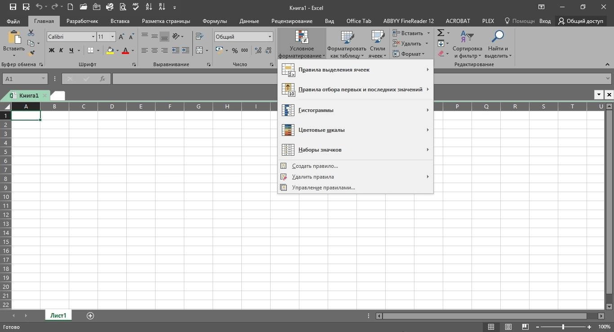Switch to the Формулы ribbon tab

214,21
